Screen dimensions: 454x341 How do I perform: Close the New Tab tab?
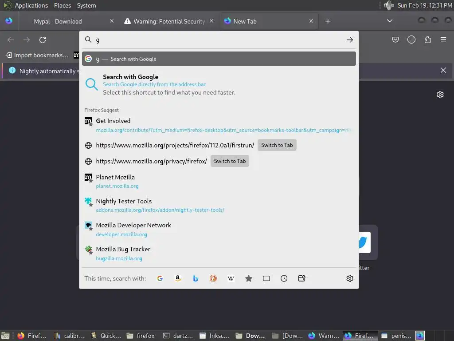coord(311,21)
